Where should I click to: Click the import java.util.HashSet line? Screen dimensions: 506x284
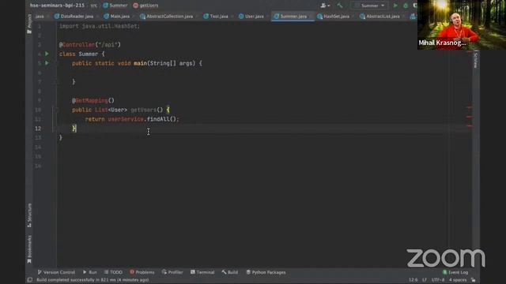(x=100, y=26)
